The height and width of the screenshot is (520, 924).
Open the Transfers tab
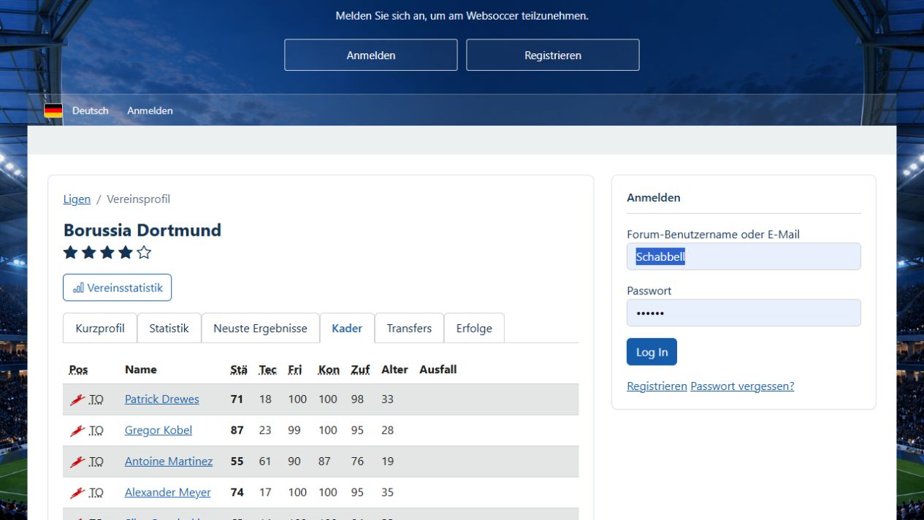[x=409, y=329]
